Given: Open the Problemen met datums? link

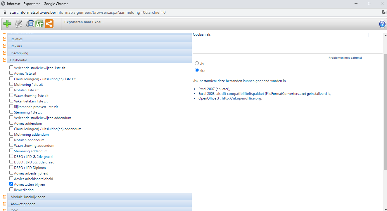Looking at the screenshot, I should click(345, 58).
